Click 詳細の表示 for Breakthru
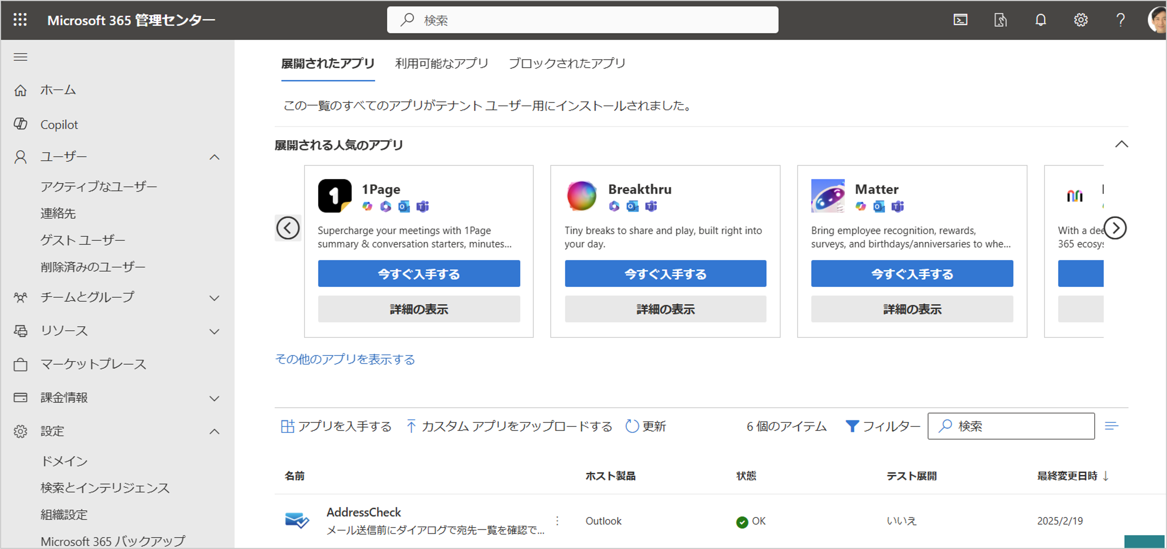This screenshot has height=549, width=1167. click(x=666, y=309)
